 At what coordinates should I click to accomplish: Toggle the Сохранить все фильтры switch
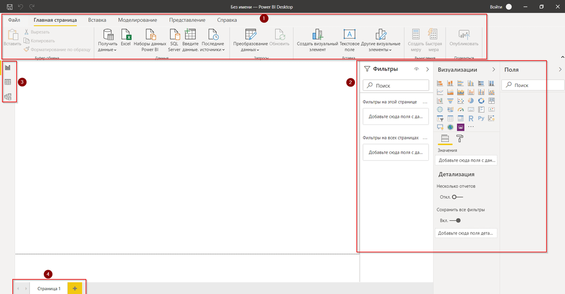(x=455, y=220)
